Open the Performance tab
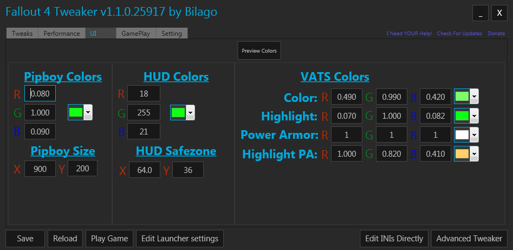Screen dimensions: 513x250 tap(62, 34)
